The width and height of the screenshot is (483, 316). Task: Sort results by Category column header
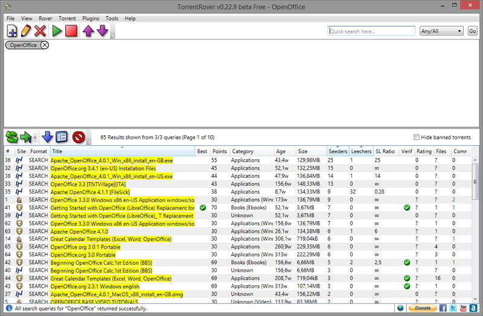[252, 151]
